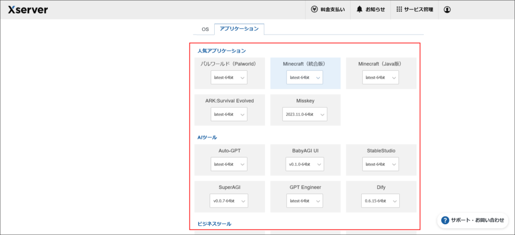515x235 pixels.
Task: Select the アプリケーション tab
Action: 239,29
